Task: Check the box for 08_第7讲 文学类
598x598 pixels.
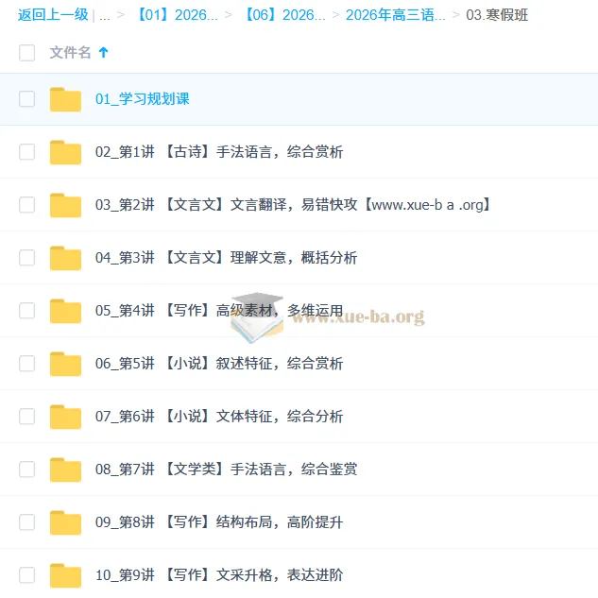Action: click(27, 470)
